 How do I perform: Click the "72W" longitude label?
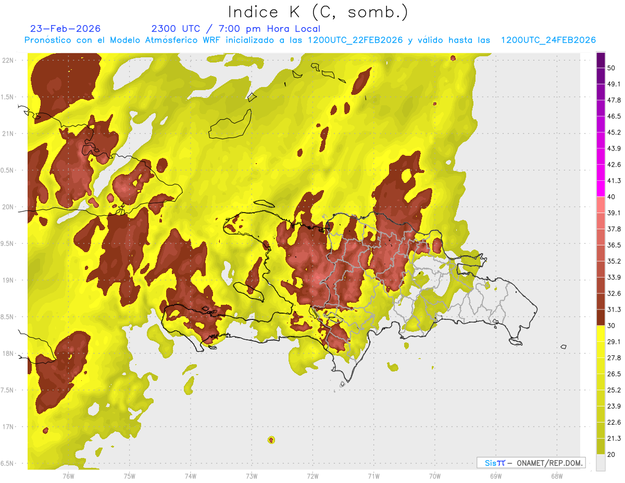pos(312,476)
